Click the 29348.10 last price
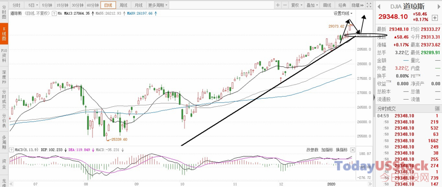 point(392,17)
